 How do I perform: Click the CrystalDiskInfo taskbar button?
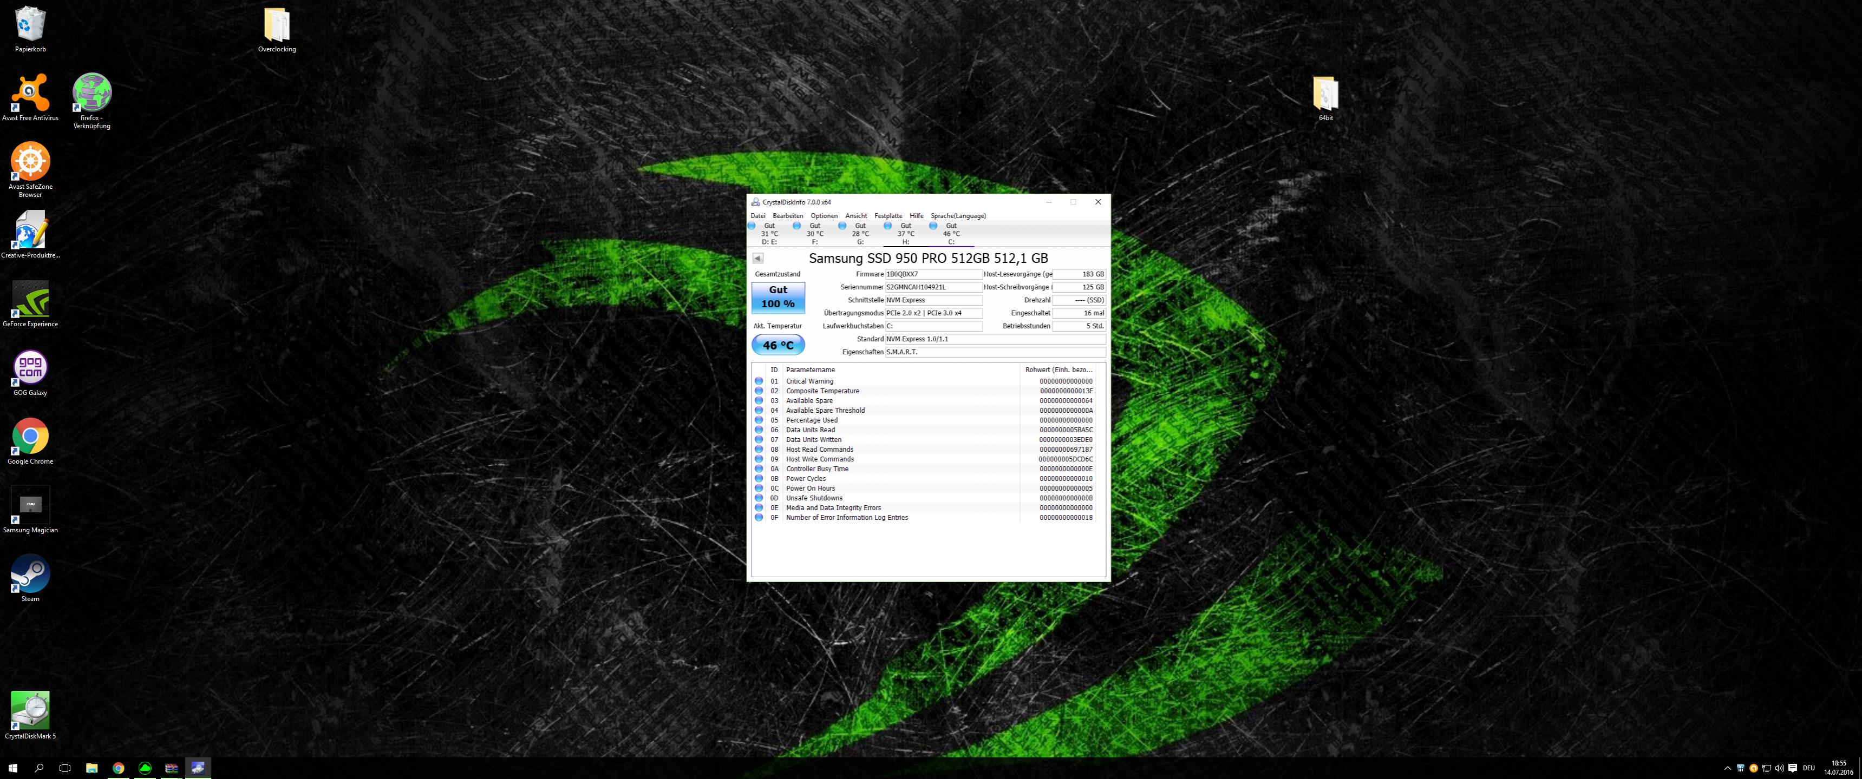point(198,768)
